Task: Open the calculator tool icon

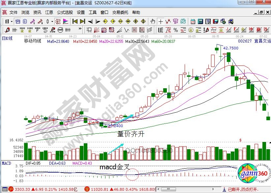Action: click(200, 22)
